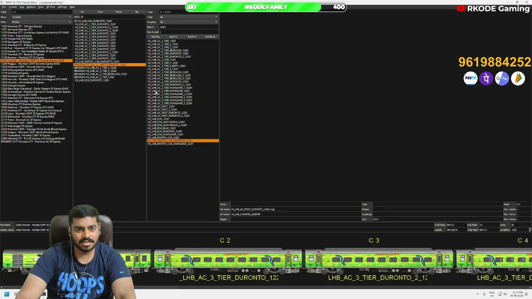Click the Add Rand button
Viewport: 532px width, 299px height.
click(x=210, y=37)
